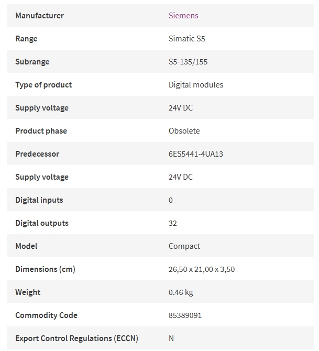Click the Compact model value

184,246
